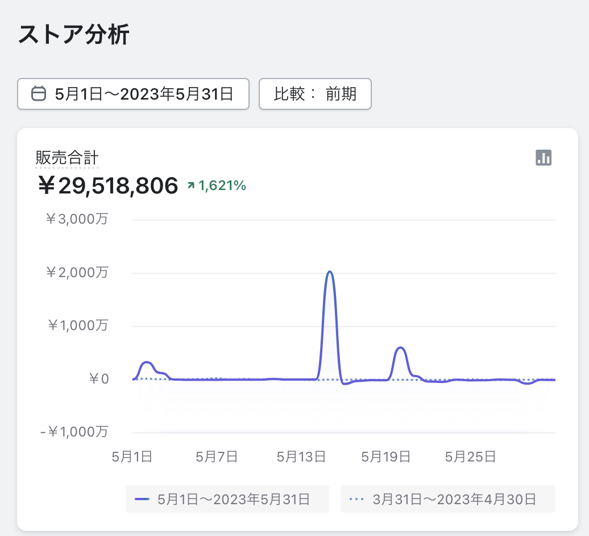The image size is (589, 536).
Task: Open the bar chart report icon
Action: [x=544, y=158]
